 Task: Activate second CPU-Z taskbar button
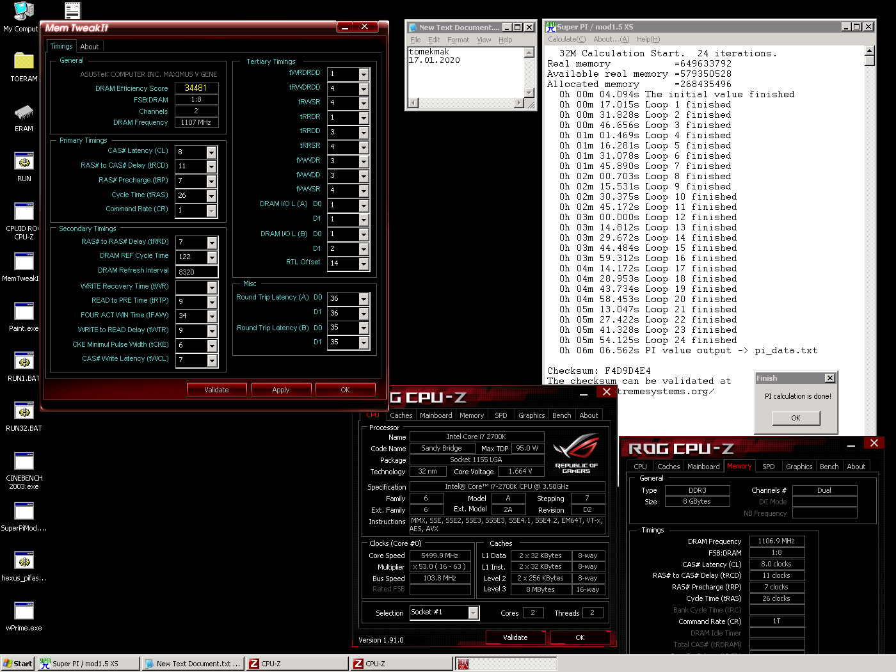pyautogui.click(x=402, y=664)
